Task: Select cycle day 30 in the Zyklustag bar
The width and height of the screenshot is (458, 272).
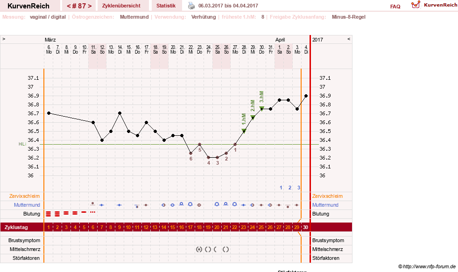Action: [305, 227]
